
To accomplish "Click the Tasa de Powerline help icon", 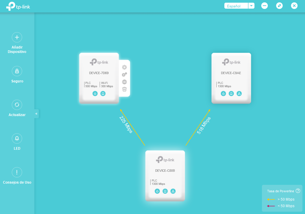I will click(298, 191).
